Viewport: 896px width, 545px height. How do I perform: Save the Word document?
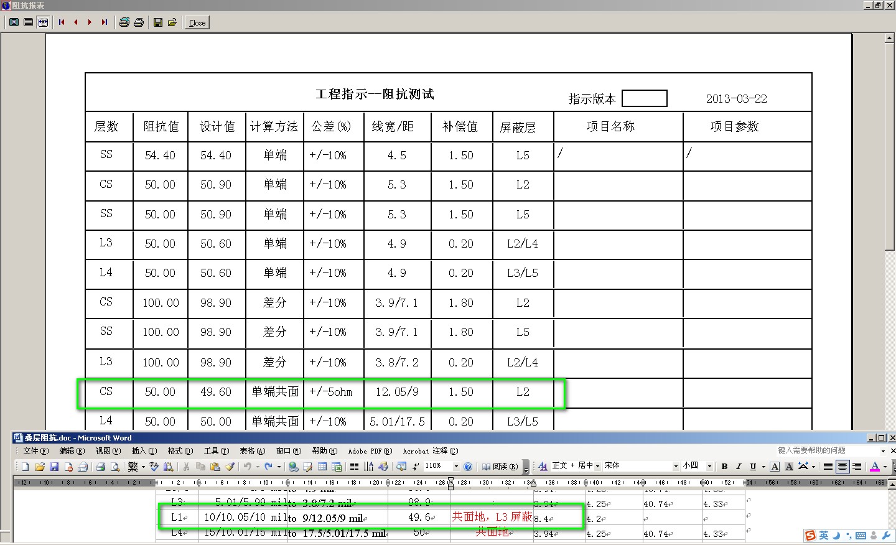click(x=54, y=467)
